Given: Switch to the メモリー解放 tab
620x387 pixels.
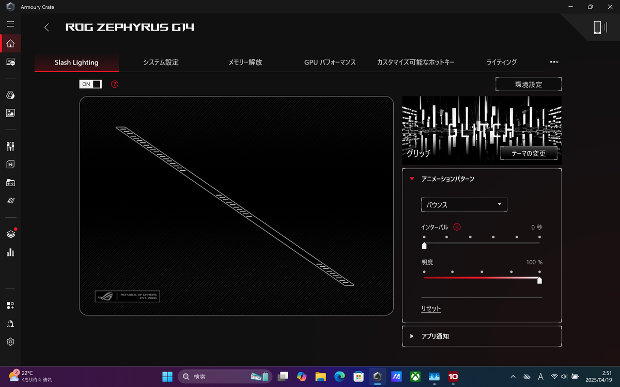Looking at the screenshot, I should tap(245, 62).
